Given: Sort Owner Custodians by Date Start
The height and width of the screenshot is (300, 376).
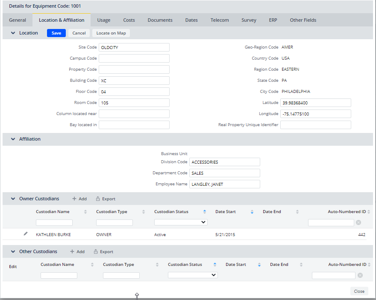Looking at the screenshot, I should click(252, 212).
